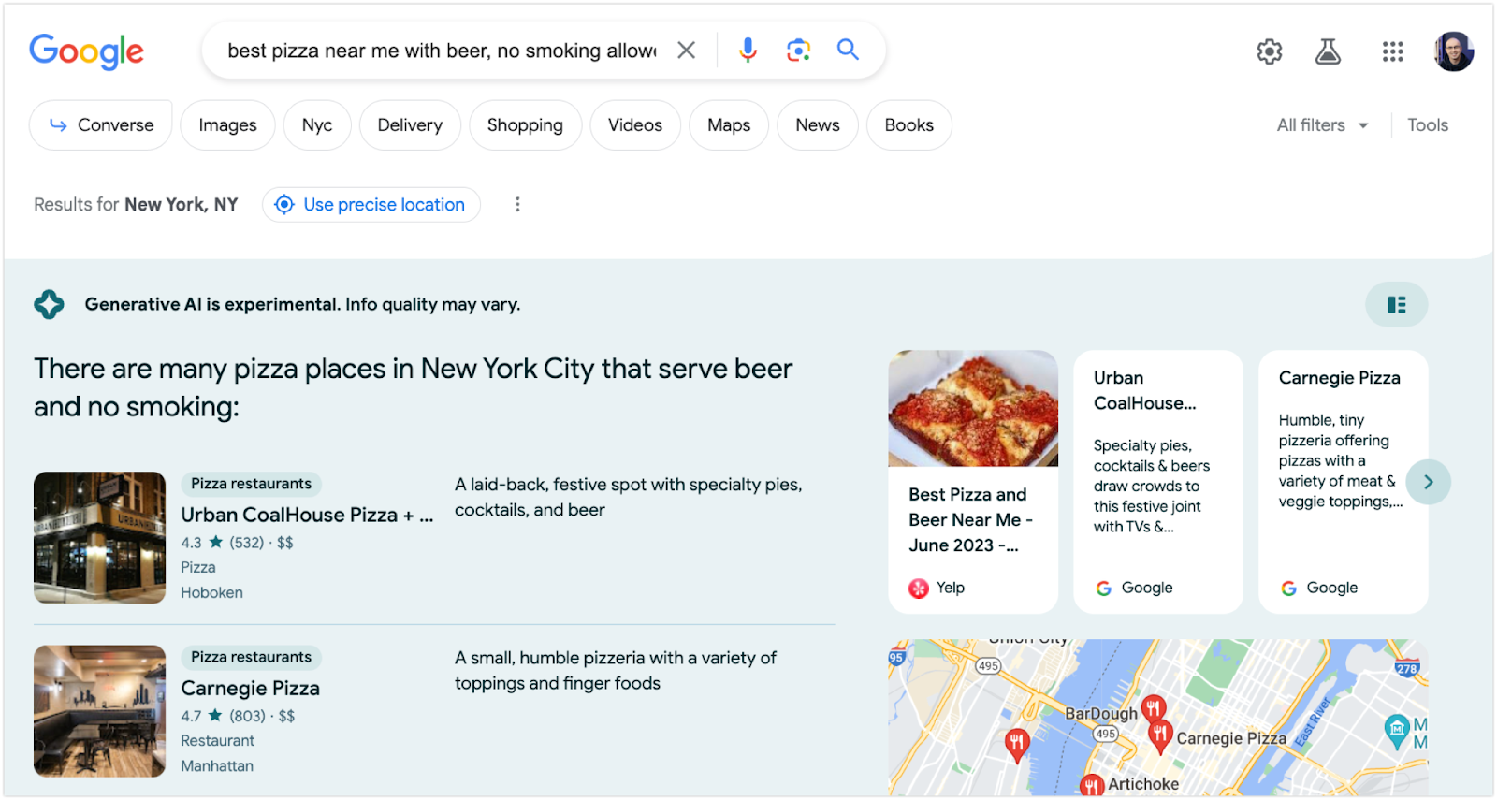Expand the All filters dropdown
Viewport: 1497px width, 800px height.
tap(1322, 125)
